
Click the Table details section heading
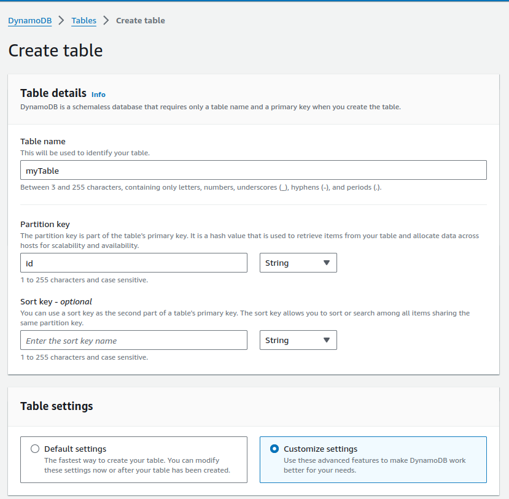click(52, 93)
